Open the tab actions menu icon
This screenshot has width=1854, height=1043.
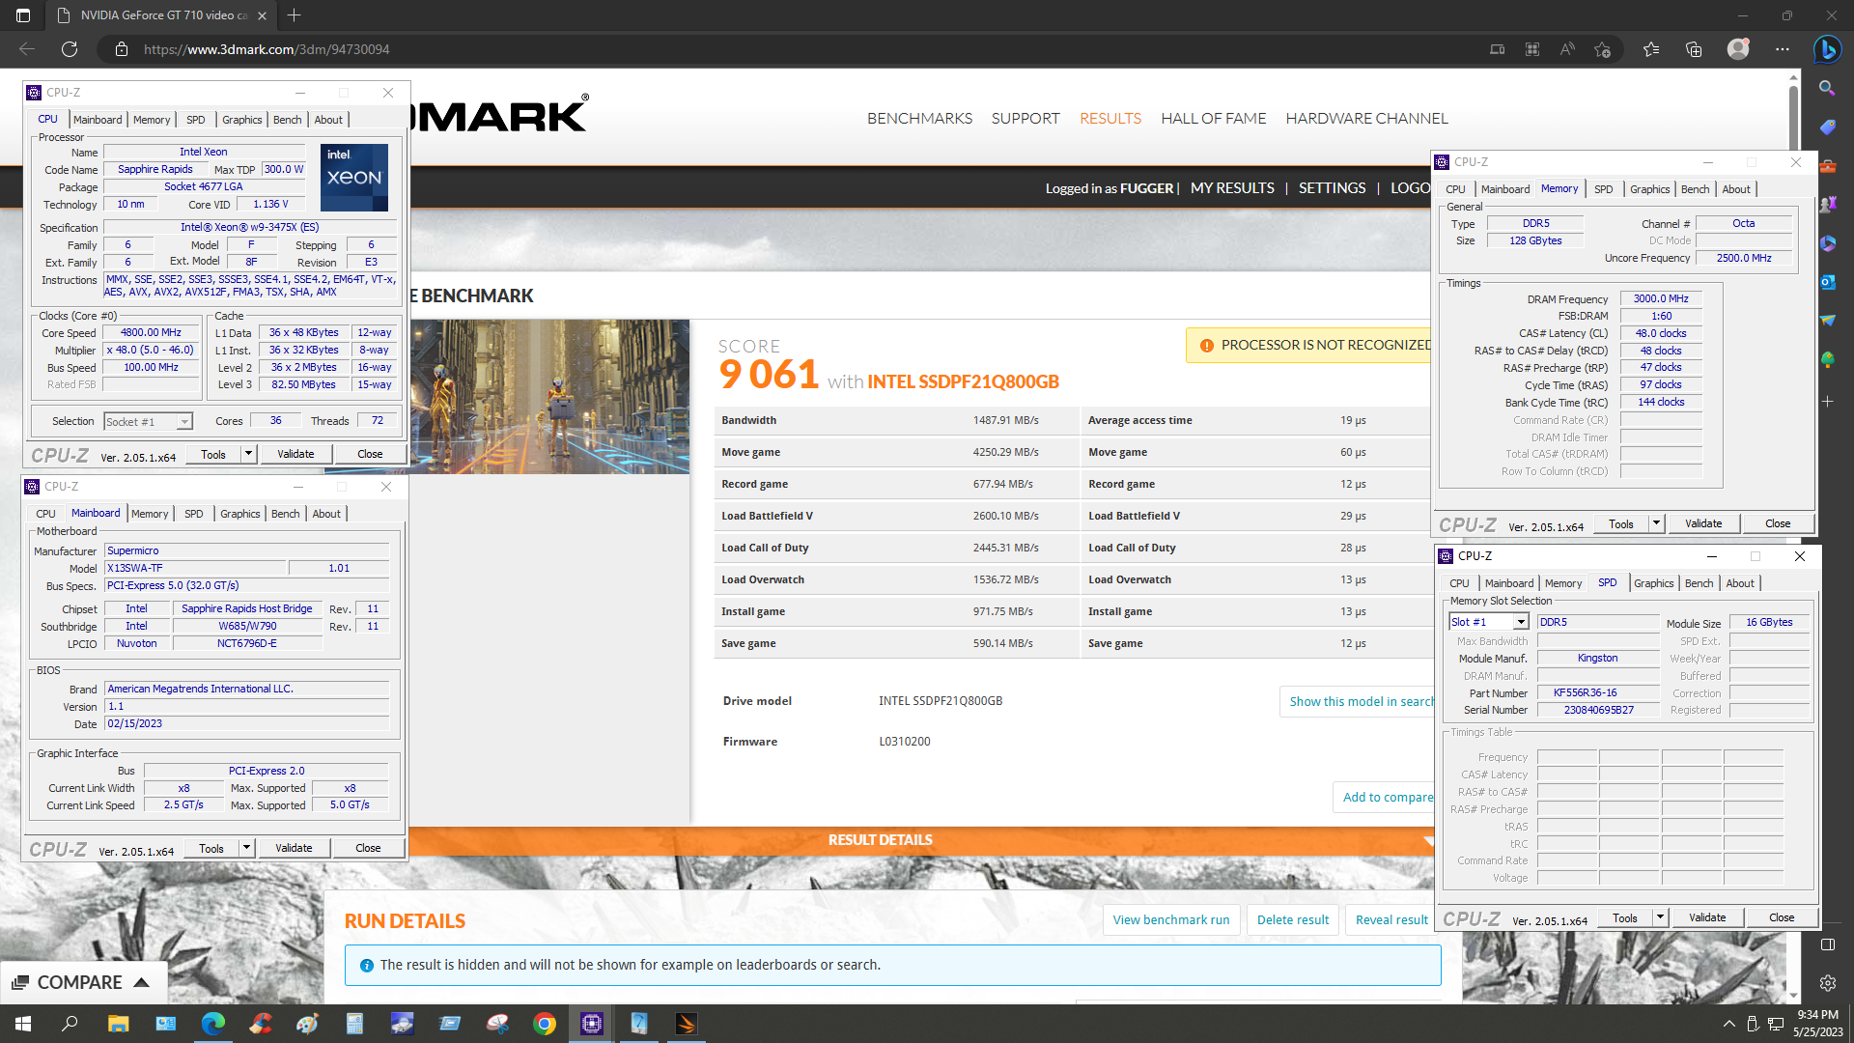click(23, 15)
